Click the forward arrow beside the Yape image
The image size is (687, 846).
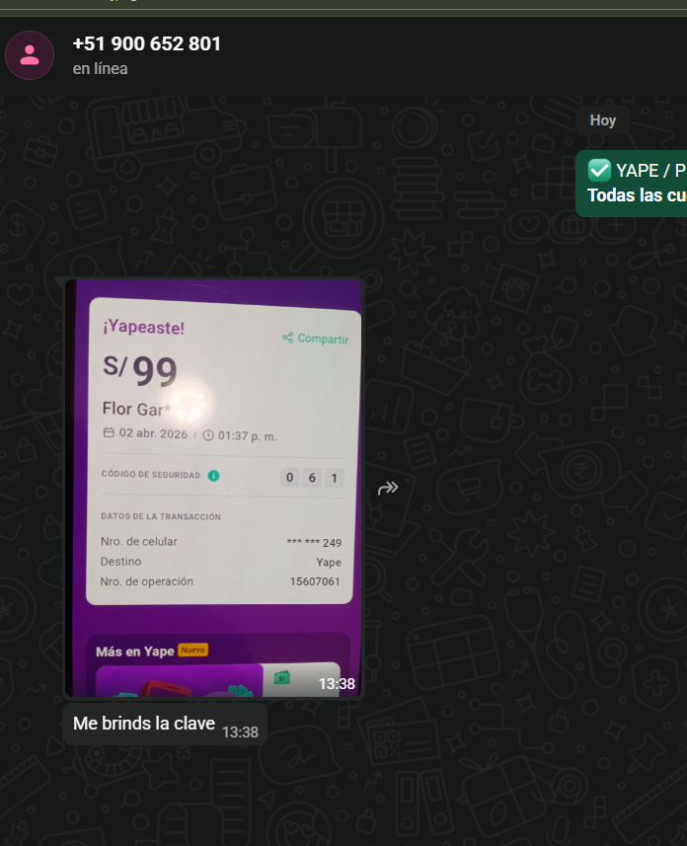coord(388,489)
